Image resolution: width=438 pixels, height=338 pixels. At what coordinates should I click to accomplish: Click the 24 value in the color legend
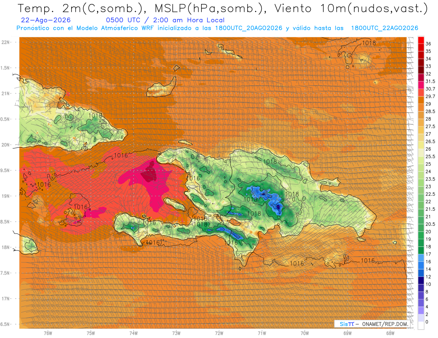pyautogui.click(x=429, y=172)
